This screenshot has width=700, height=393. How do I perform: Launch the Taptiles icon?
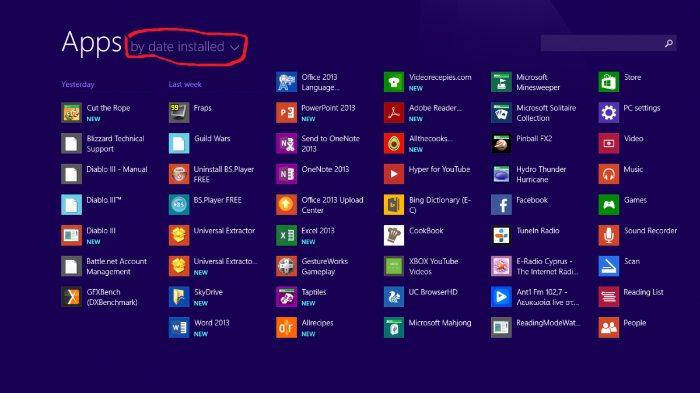286,297
